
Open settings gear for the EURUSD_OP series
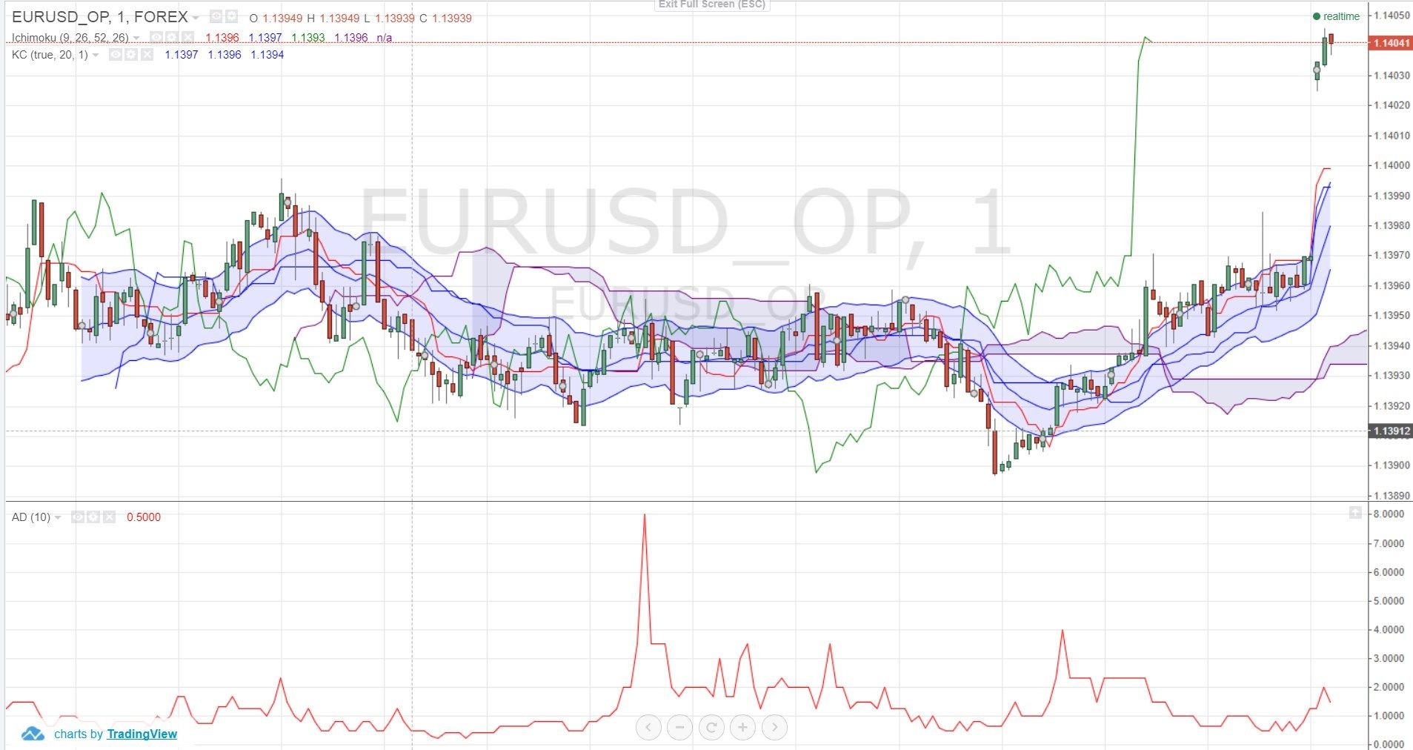click(x=232, y=16)
